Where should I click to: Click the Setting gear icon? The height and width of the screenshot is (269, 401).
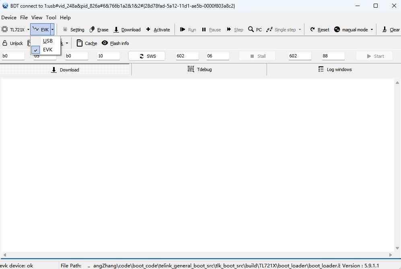(x=65, y=30)
